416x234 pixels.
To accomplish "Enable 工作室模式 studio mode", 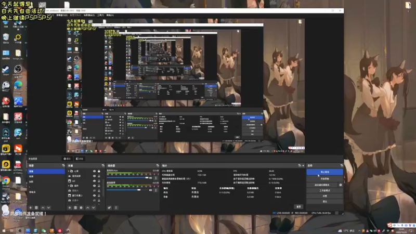I will [324, 190].
